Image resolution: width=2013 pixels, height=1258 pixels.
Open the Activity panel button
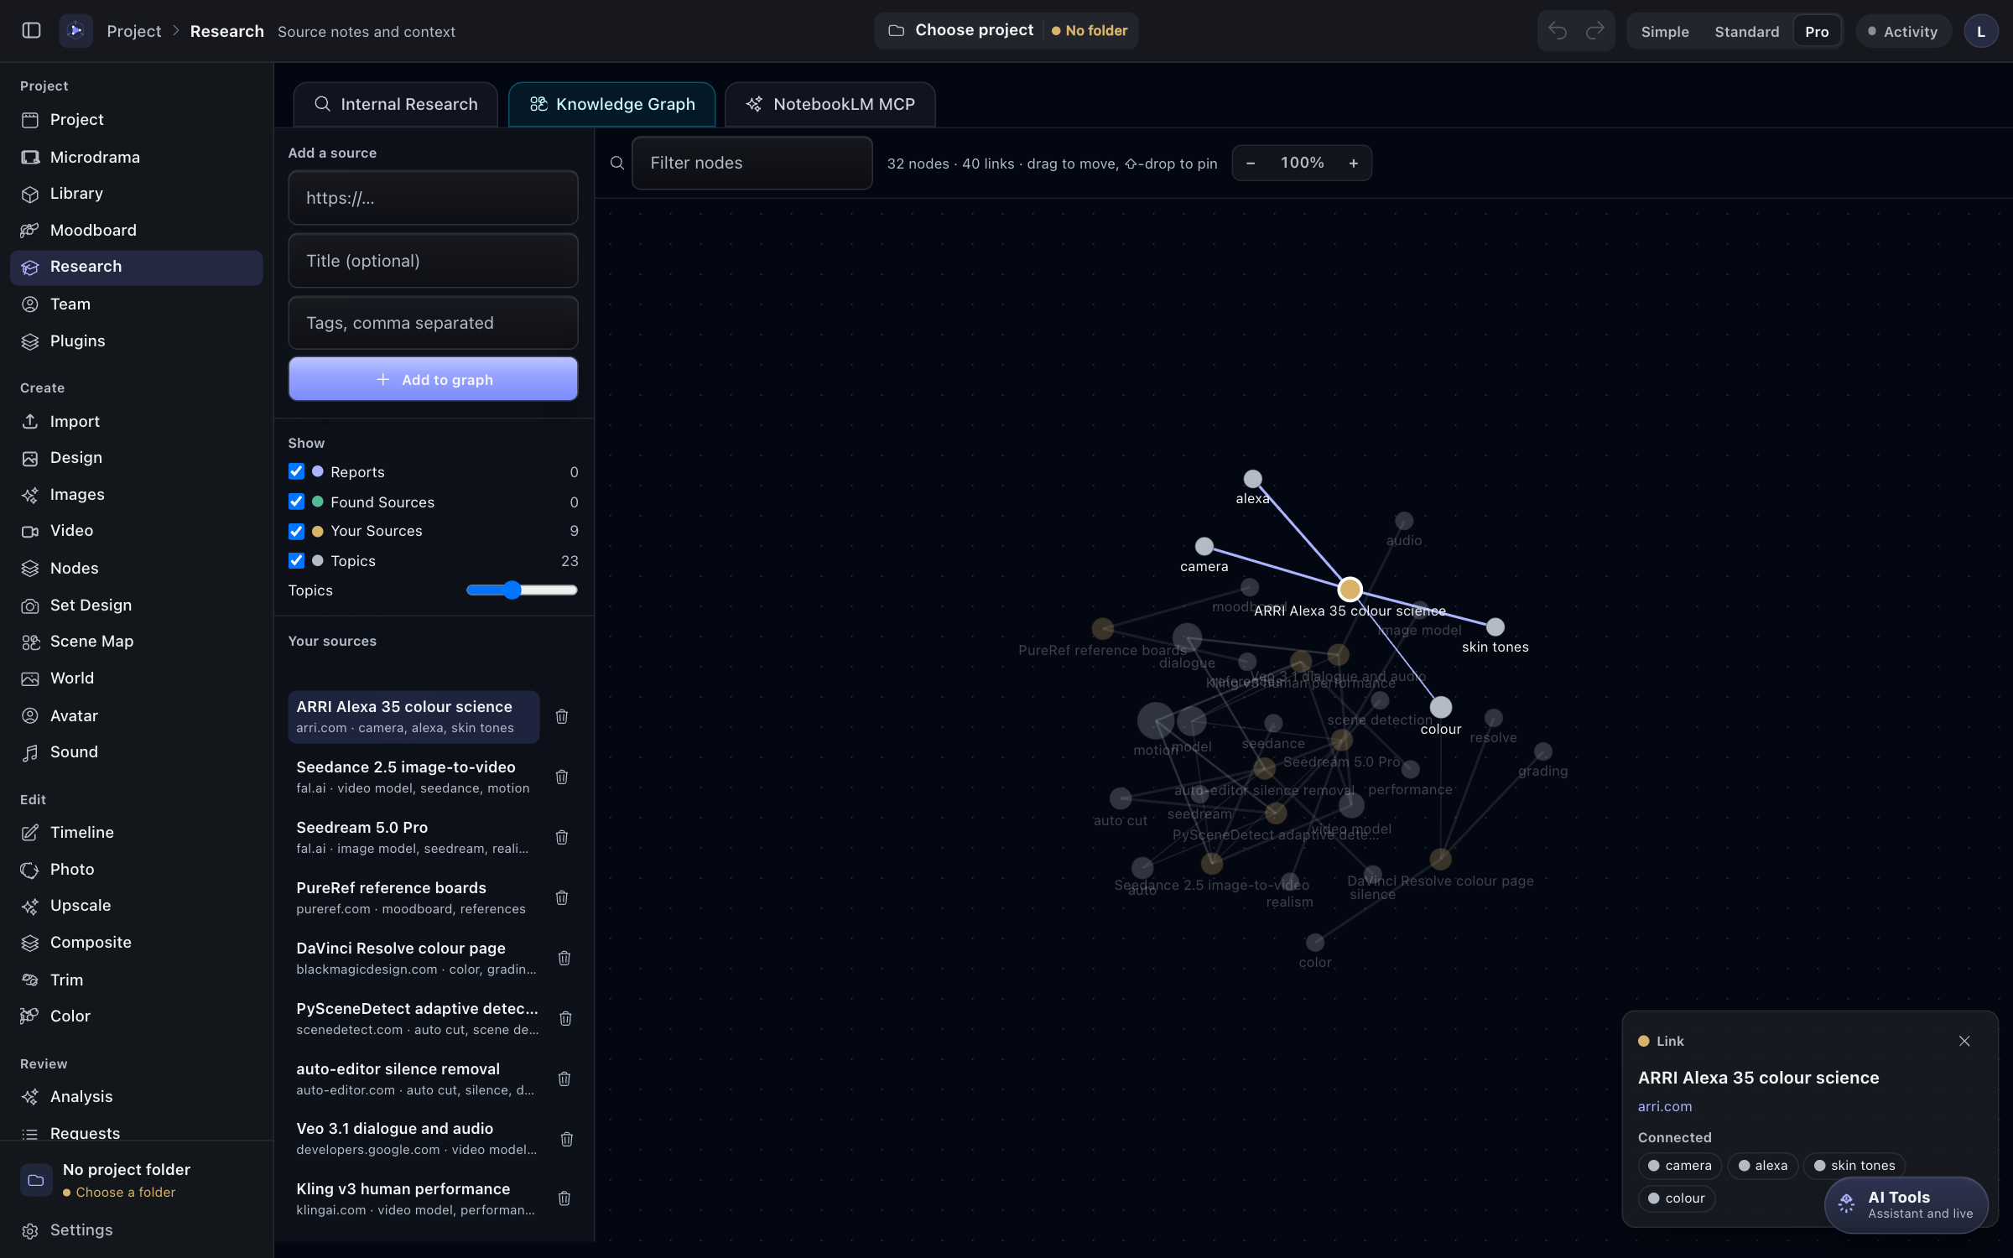pyautogui.click(x=1903, y=31)
